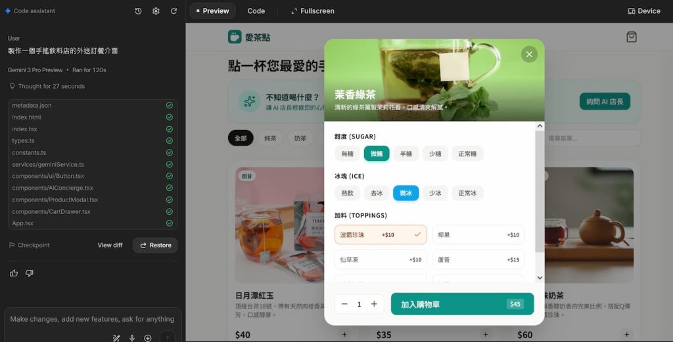Viewport: 673px width, 342px height.
Task: Open Fullscreen view
Action: click(x=312, y=11)
